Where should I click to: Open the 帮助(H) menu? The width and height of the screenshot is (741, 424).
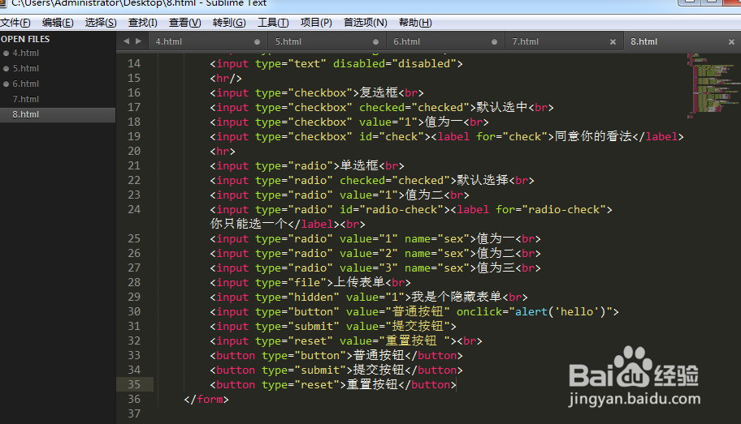click(415, 22)
